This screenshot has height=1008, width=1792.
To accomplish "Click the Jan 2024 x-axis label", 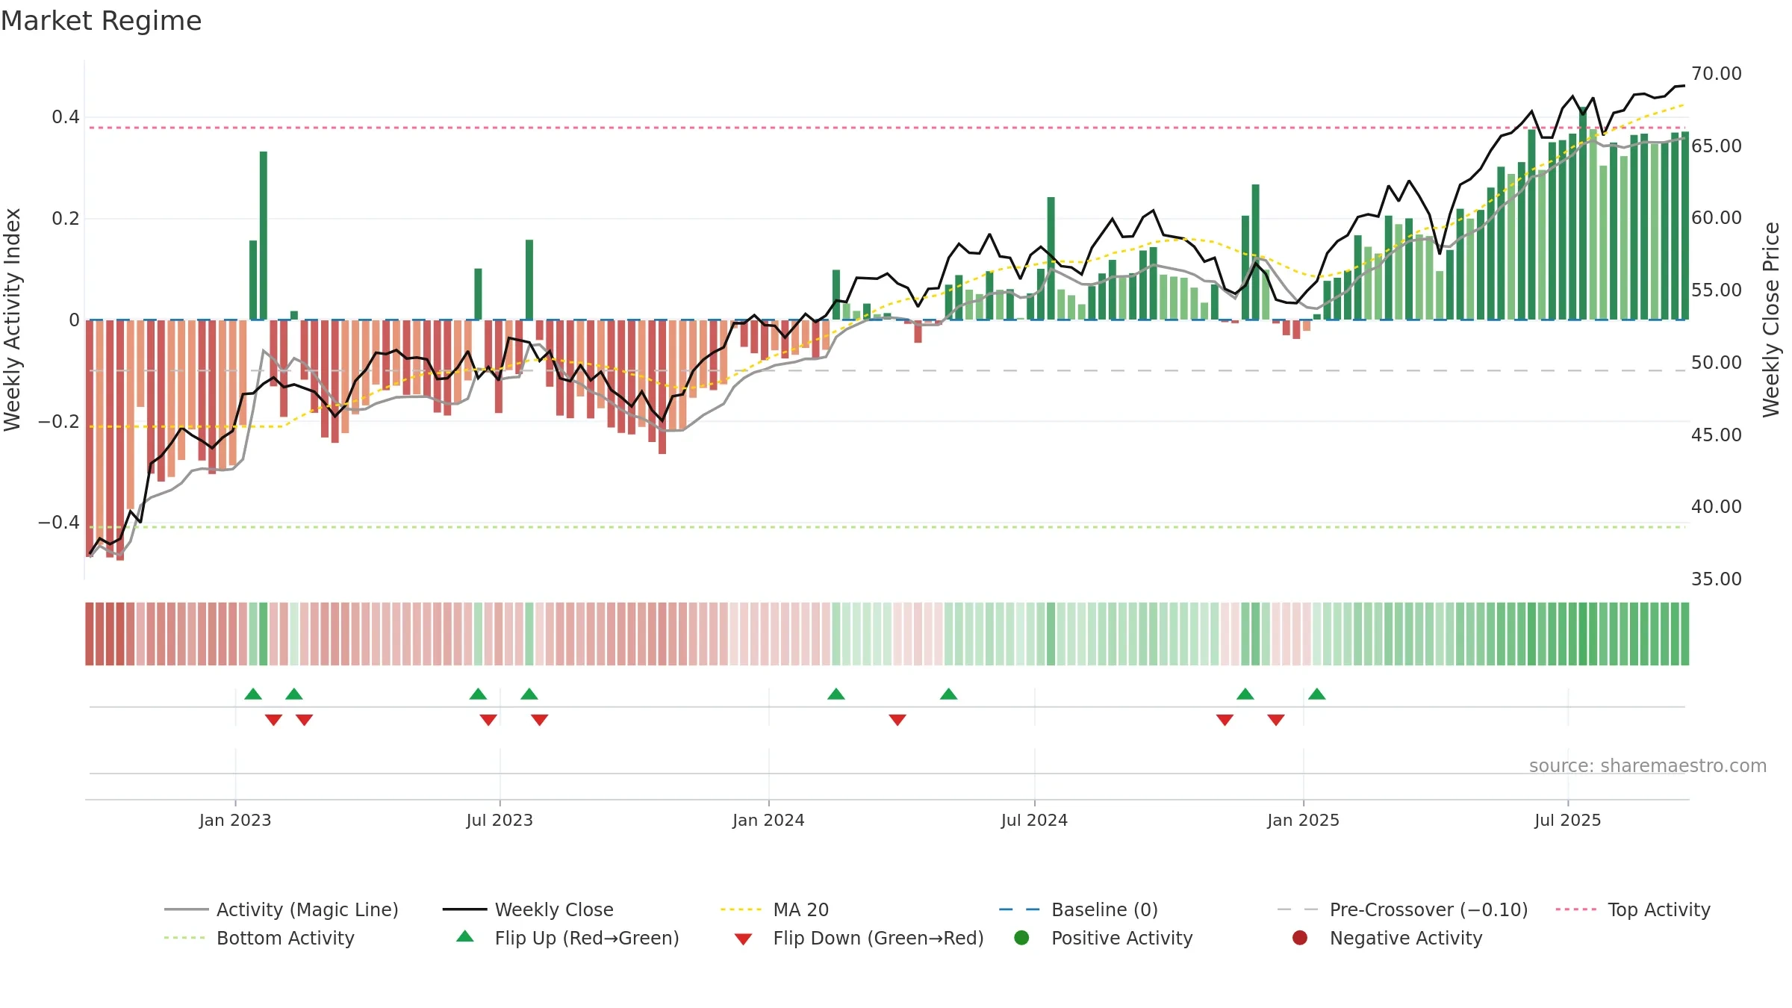I will tap(768, 821).
